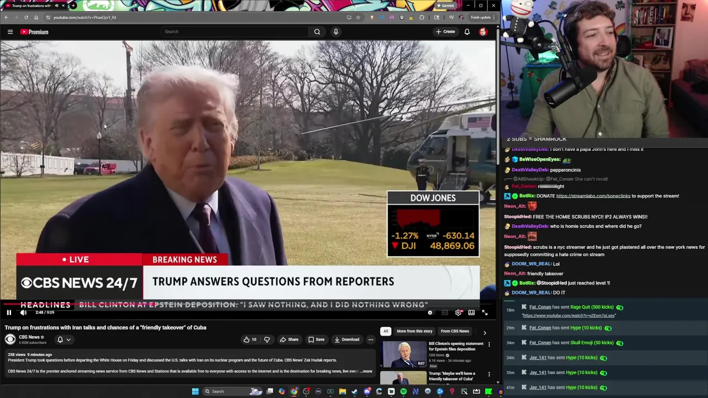
Task: Toggle closed captions in player
Action: [445, 312]
